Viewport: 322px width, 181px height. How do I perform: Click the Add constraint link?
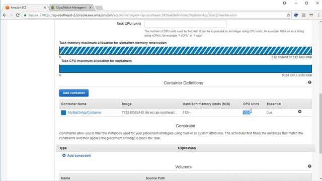[x=79, y=155]
